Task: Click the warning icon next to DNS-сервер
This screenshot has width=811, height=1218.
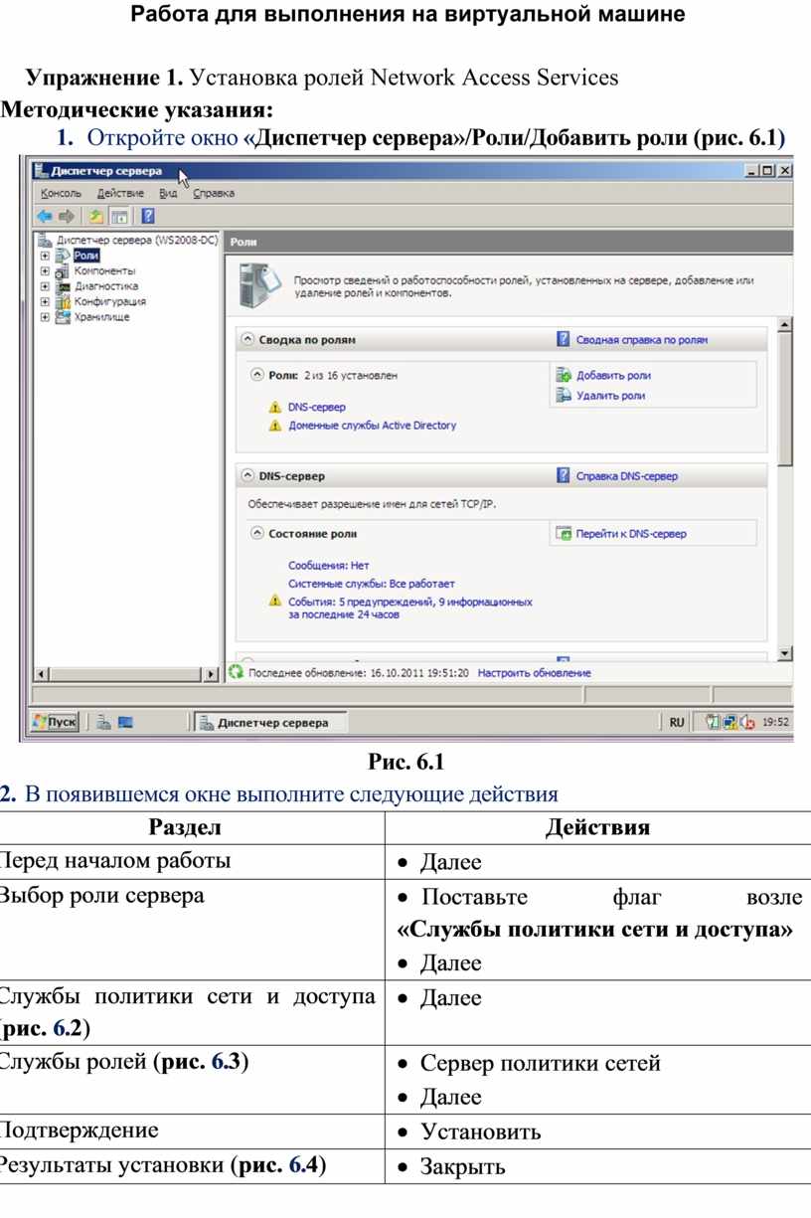Action: 275,408
